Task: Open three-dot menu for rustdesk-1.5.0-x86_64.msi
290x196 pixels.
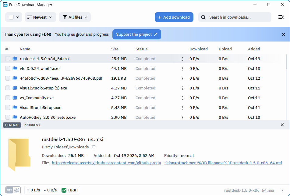Action: point(183,59)
